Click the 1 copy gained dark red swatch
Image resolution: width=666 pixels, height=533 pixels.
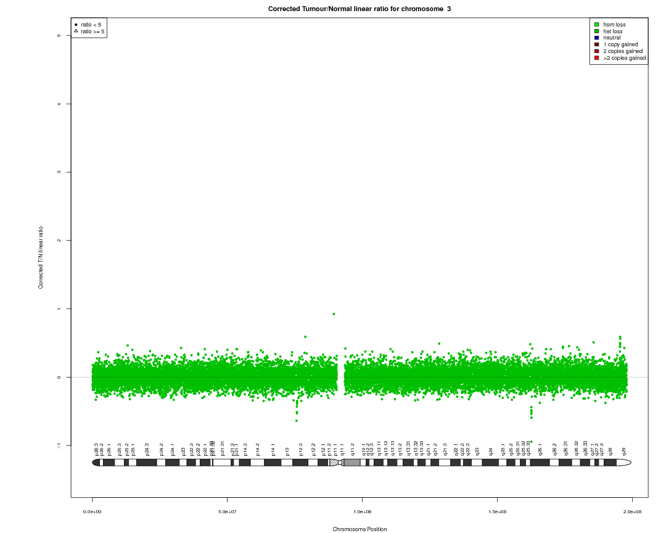coord(597,44)
